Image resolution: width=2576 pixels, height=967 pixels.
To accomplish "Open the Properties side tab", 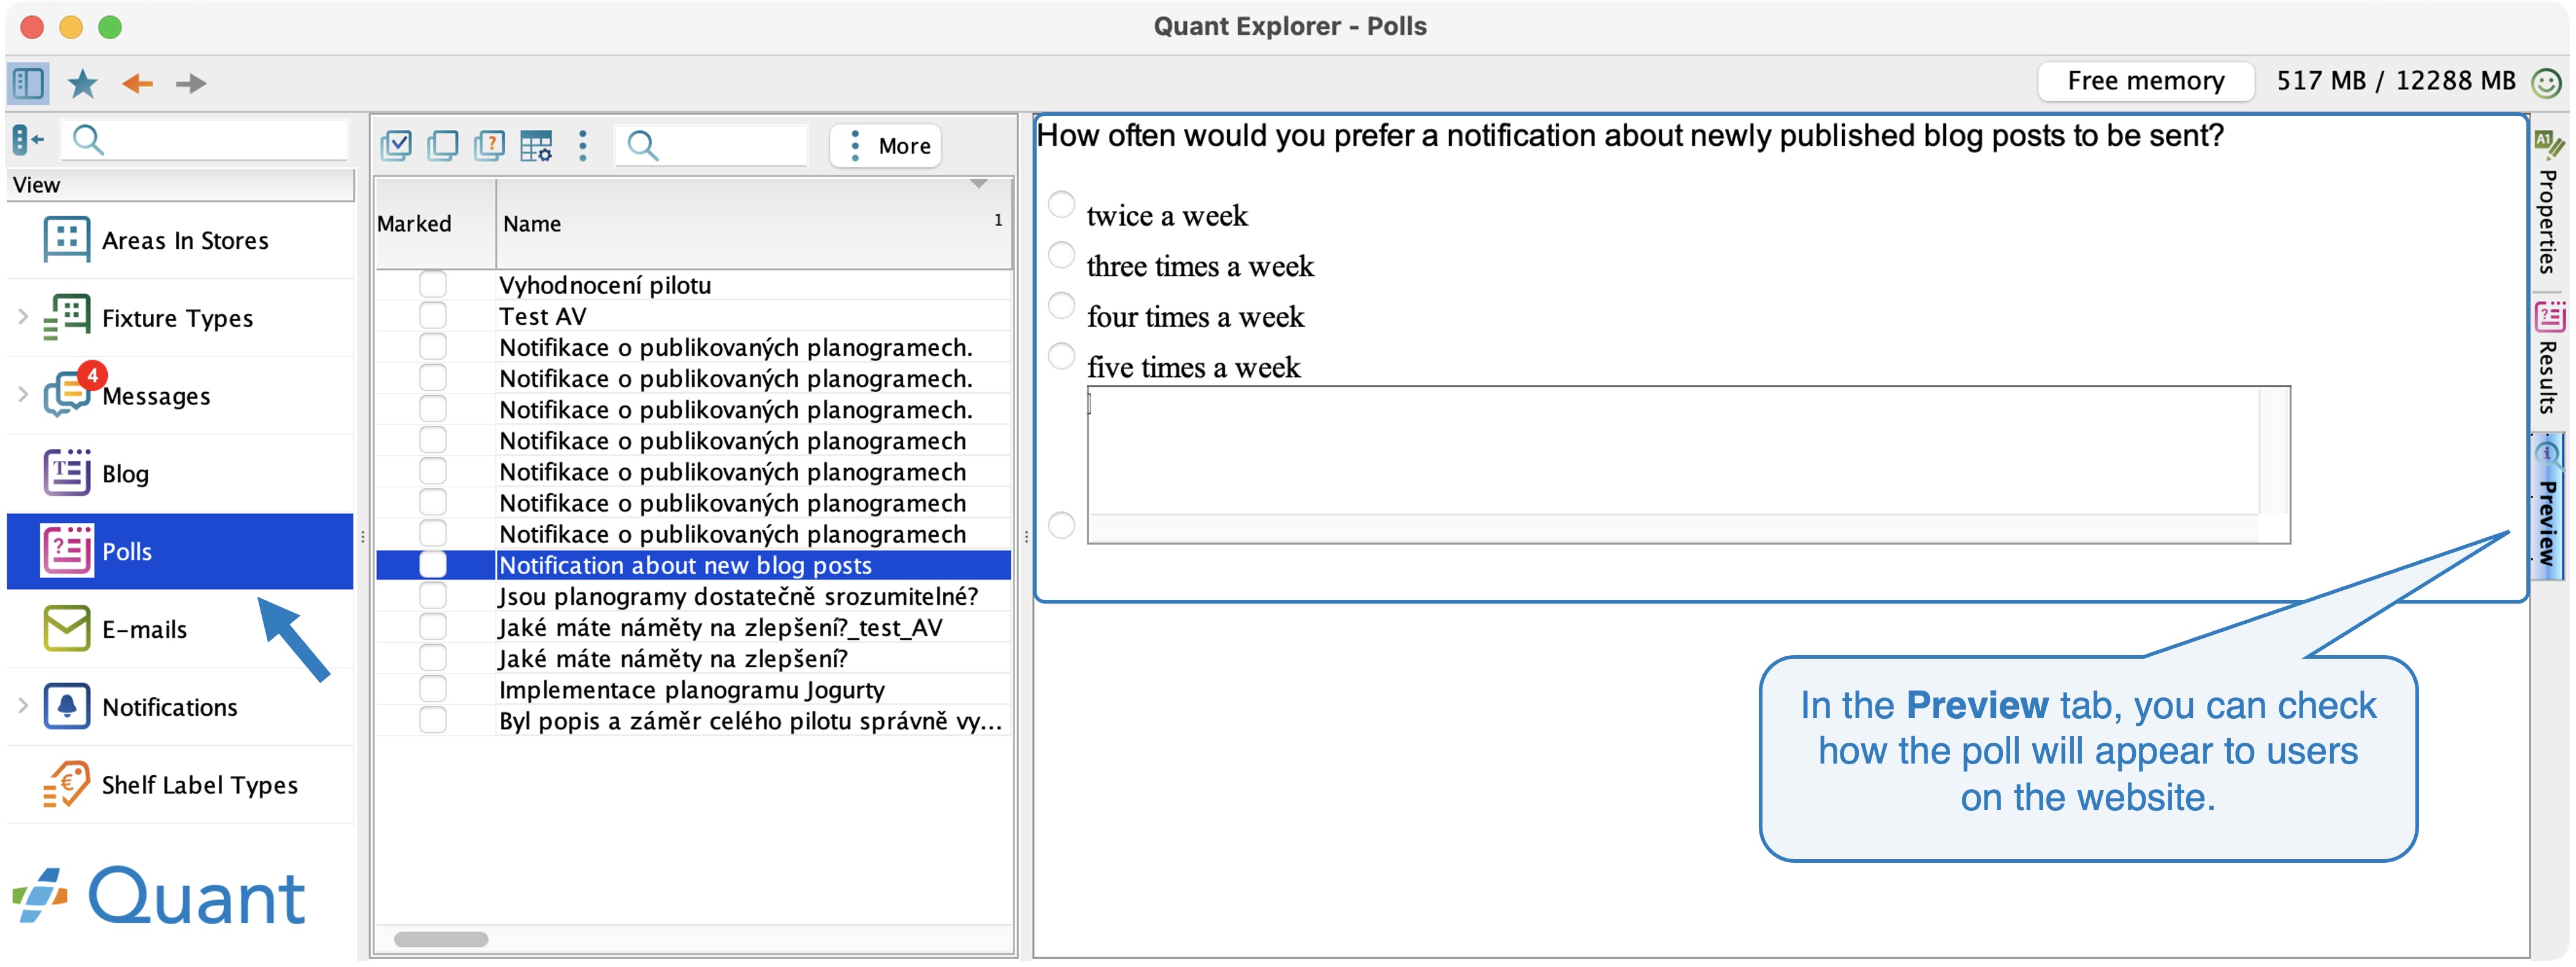I will click(2549, 203).
